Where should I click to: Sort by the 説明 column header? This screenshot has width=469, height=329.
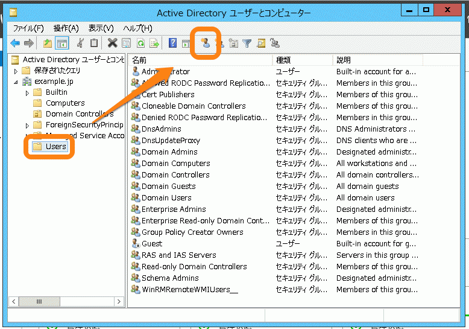[x=378, y=60]
